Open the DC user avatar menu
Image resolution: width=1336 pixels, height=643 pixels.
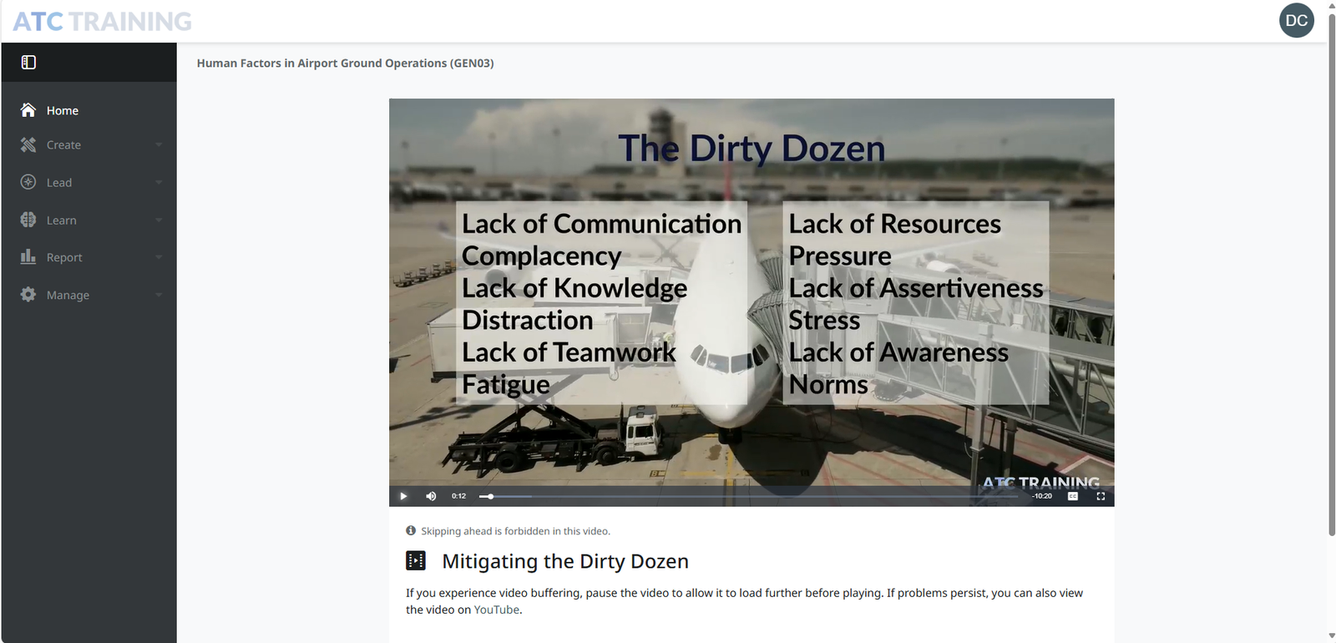pos(1296,21)
